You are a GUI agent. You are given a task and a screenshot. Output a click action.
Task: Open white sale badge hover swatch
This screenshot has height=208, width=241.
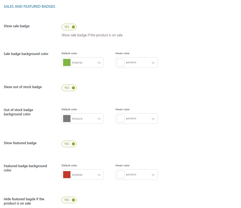point(121,62)
